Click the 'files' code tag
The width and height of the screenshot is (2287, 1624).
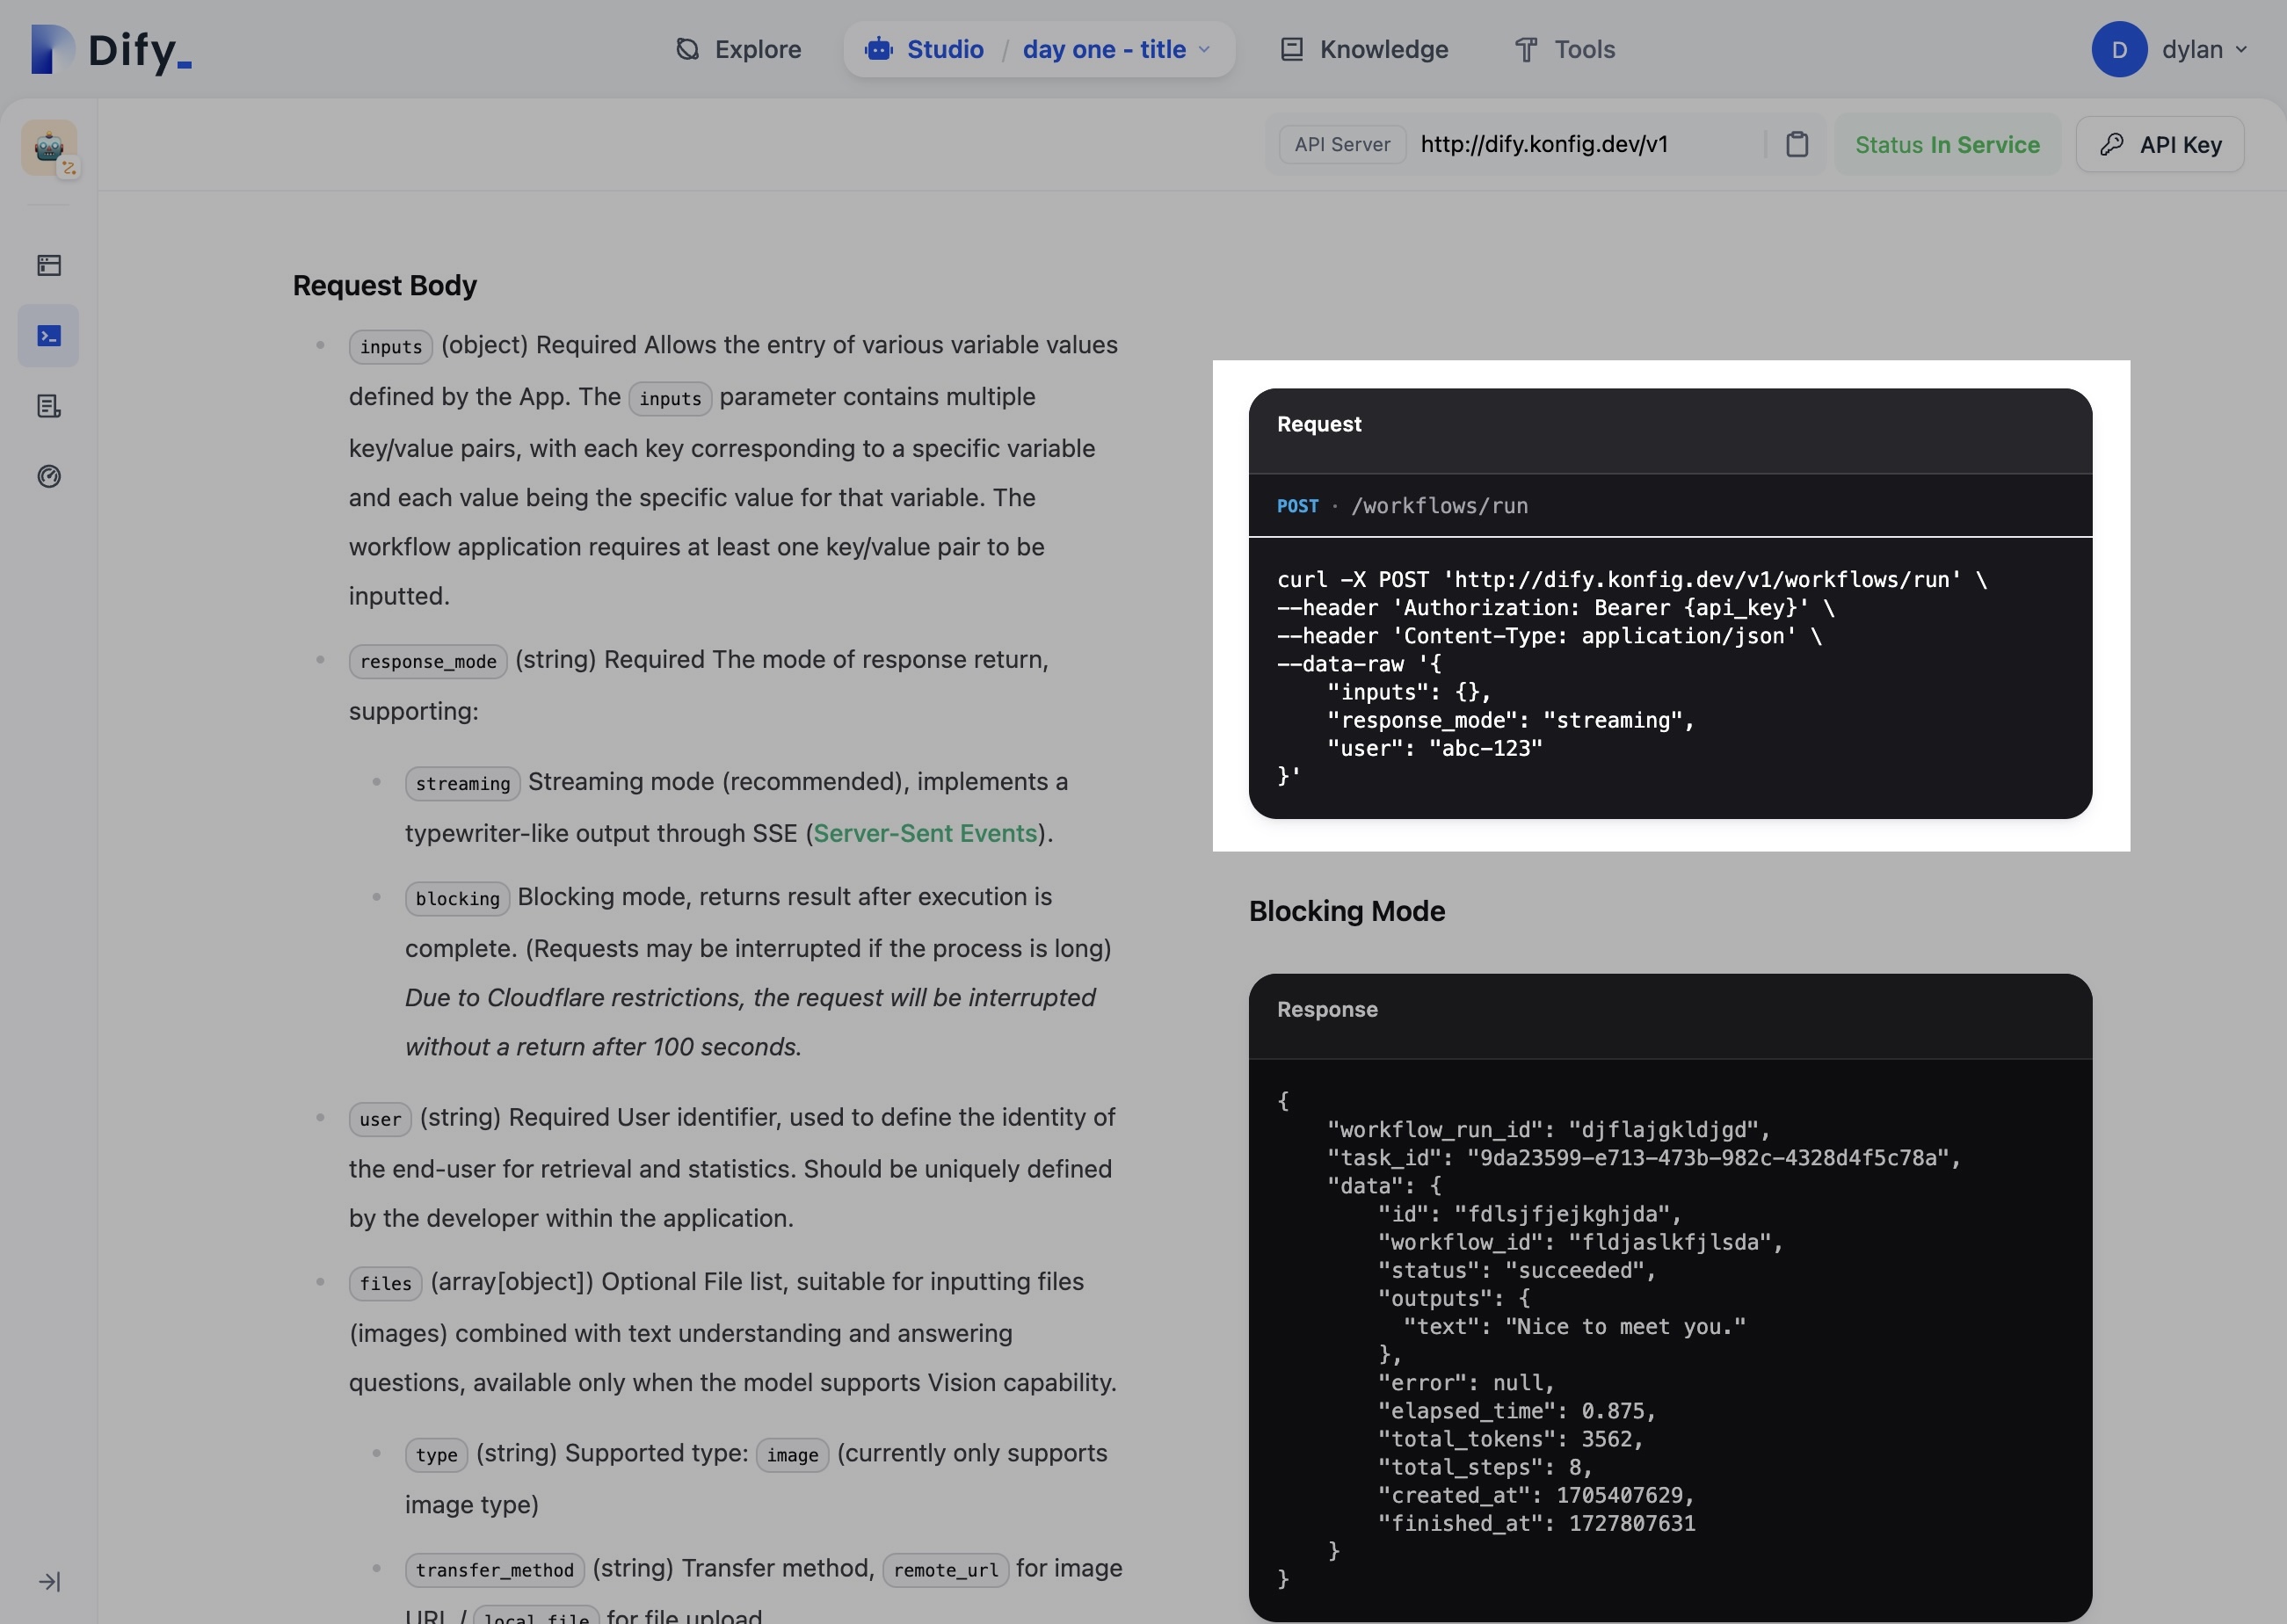(x=385, y=1283)
